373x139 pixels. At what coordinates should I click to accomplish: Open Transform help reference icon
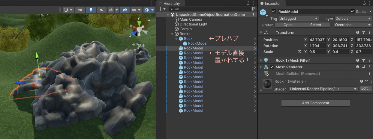(x=358, y=32)
